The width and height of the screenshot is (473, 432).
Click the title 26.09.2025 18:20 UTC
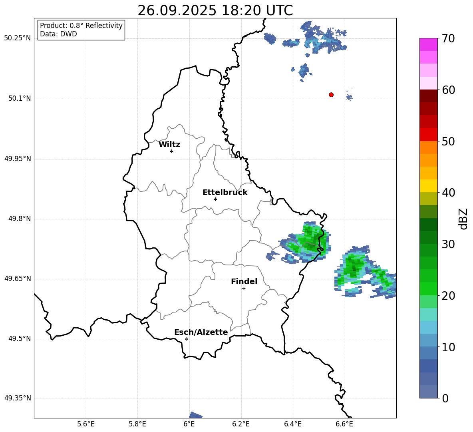click(x=215, y=10)
